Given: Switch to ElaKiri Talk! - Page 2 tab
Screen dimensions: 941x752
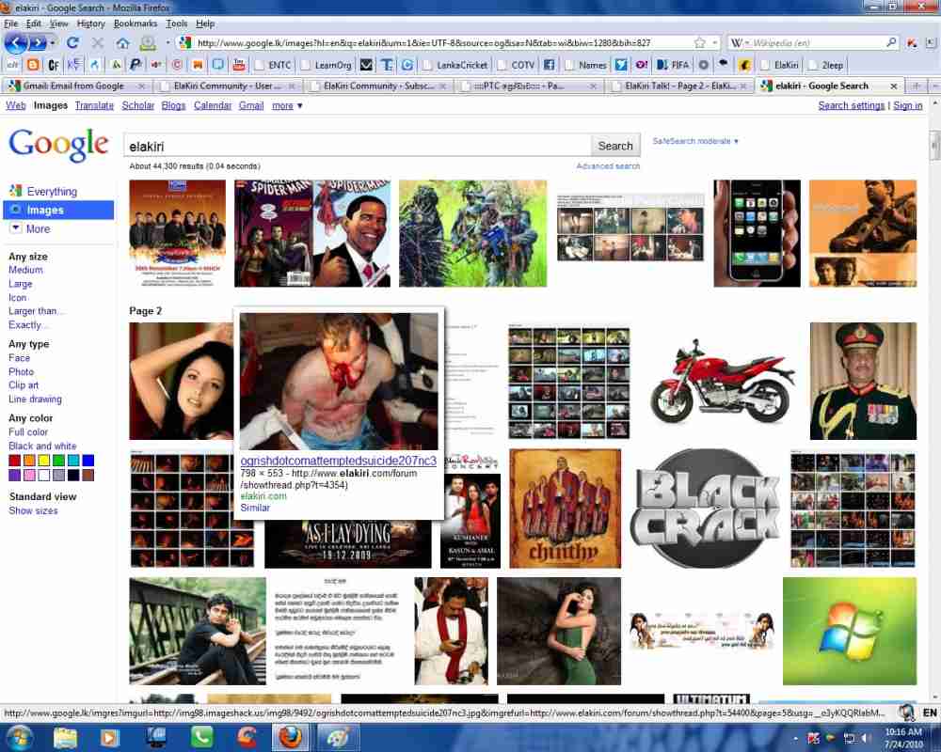Looking at the screenshot, I should pyautogui.click(x=679, y=86).
